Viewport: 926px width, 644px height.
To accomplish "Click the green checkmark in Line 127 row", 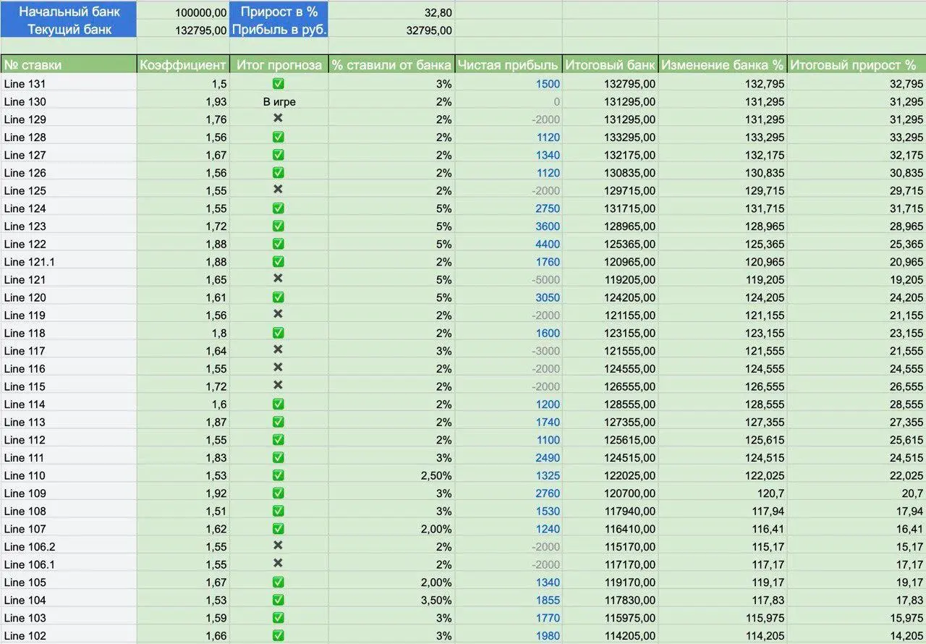I will click(x=279, y=155).
